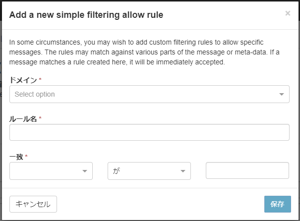The image size is (300, 221).
Task: Click the description paragraph about custom filtering rules
Action: (144, 52)
